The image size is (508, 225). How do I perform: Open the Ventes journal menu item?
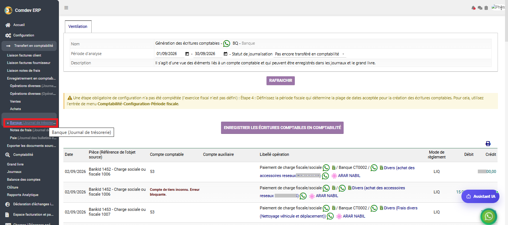[15, 102]
